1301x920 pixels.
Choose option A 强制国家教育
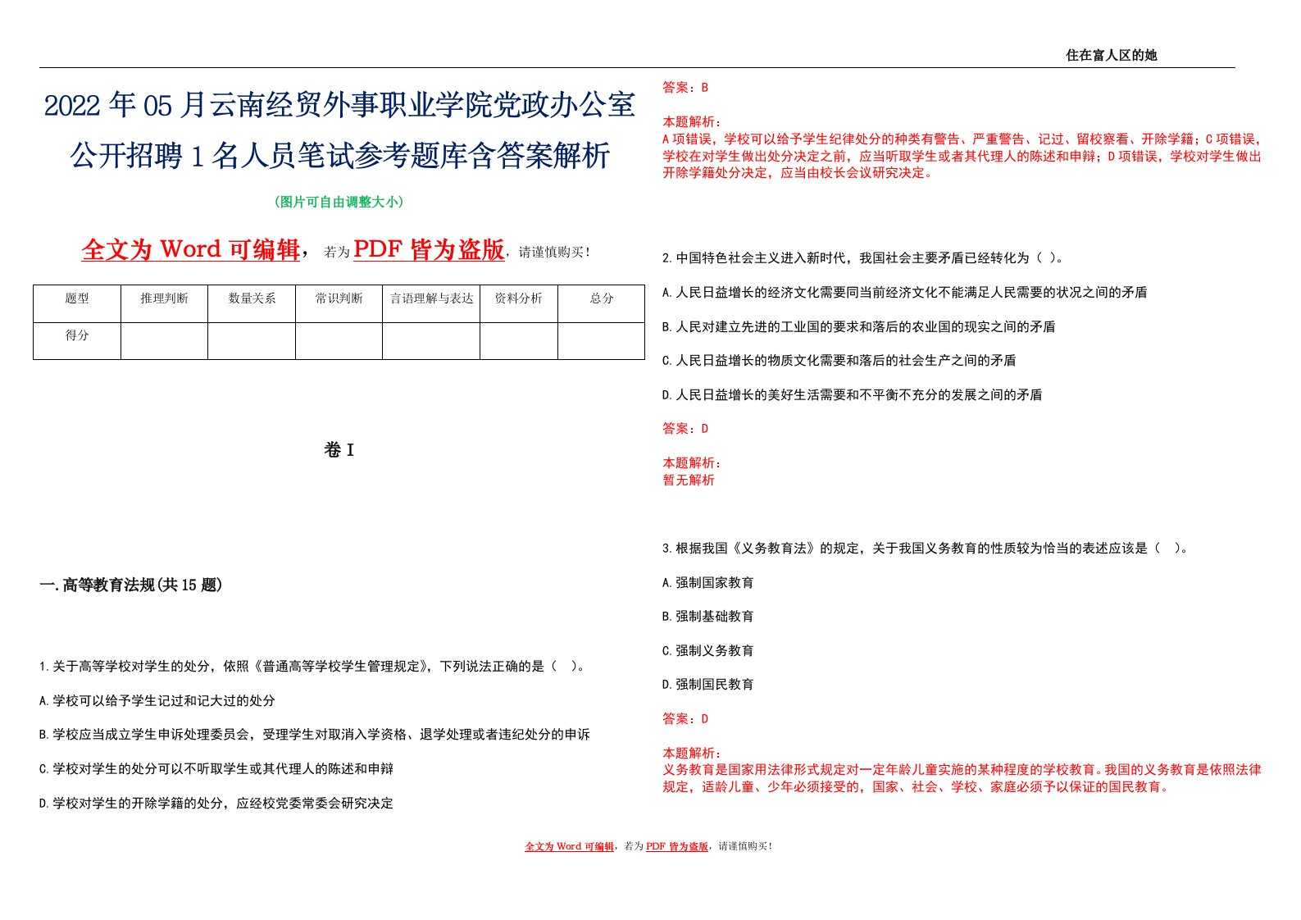coord(708,583)
